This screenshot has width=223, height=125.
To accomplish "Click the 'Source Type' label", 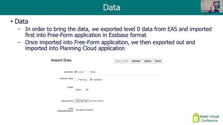I will 67,78.
